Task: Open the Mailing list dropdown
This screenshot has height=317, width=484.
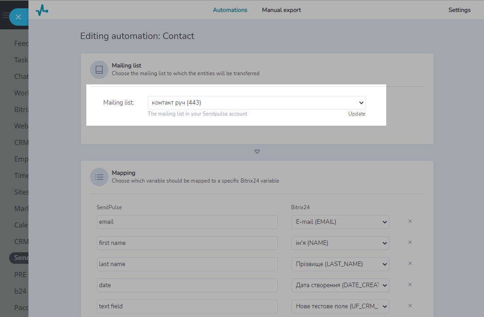Action: [256, 103]
